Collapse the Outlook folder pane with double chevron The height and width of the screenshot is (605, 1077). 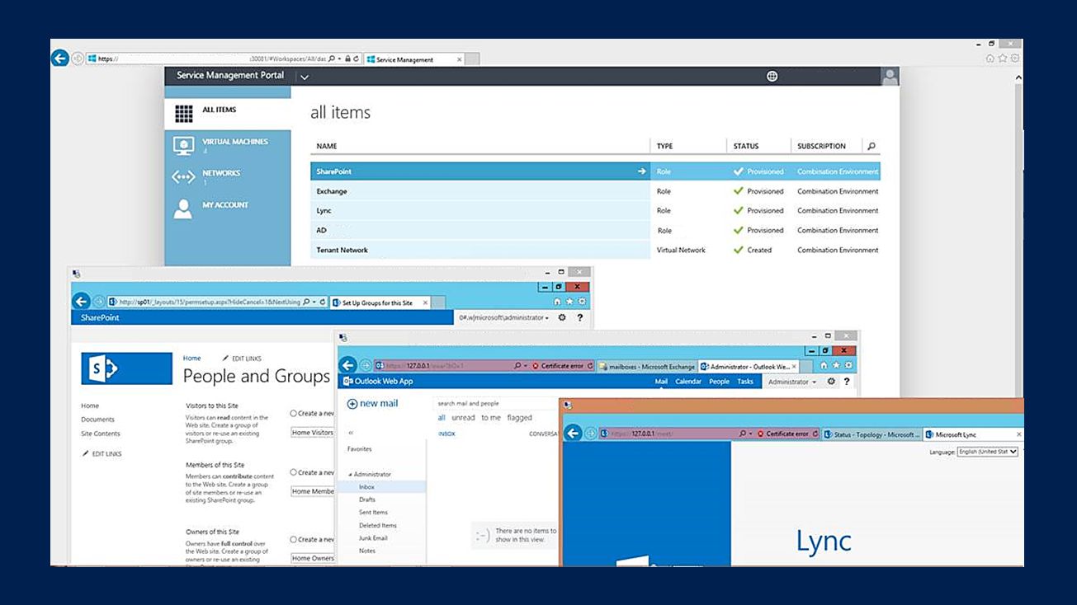[351, 433]
